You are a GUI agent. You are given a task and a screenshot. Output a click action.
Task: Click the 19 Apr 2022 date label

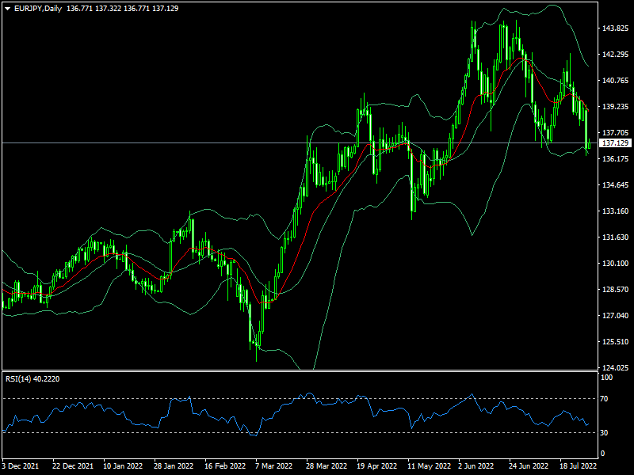377,466
